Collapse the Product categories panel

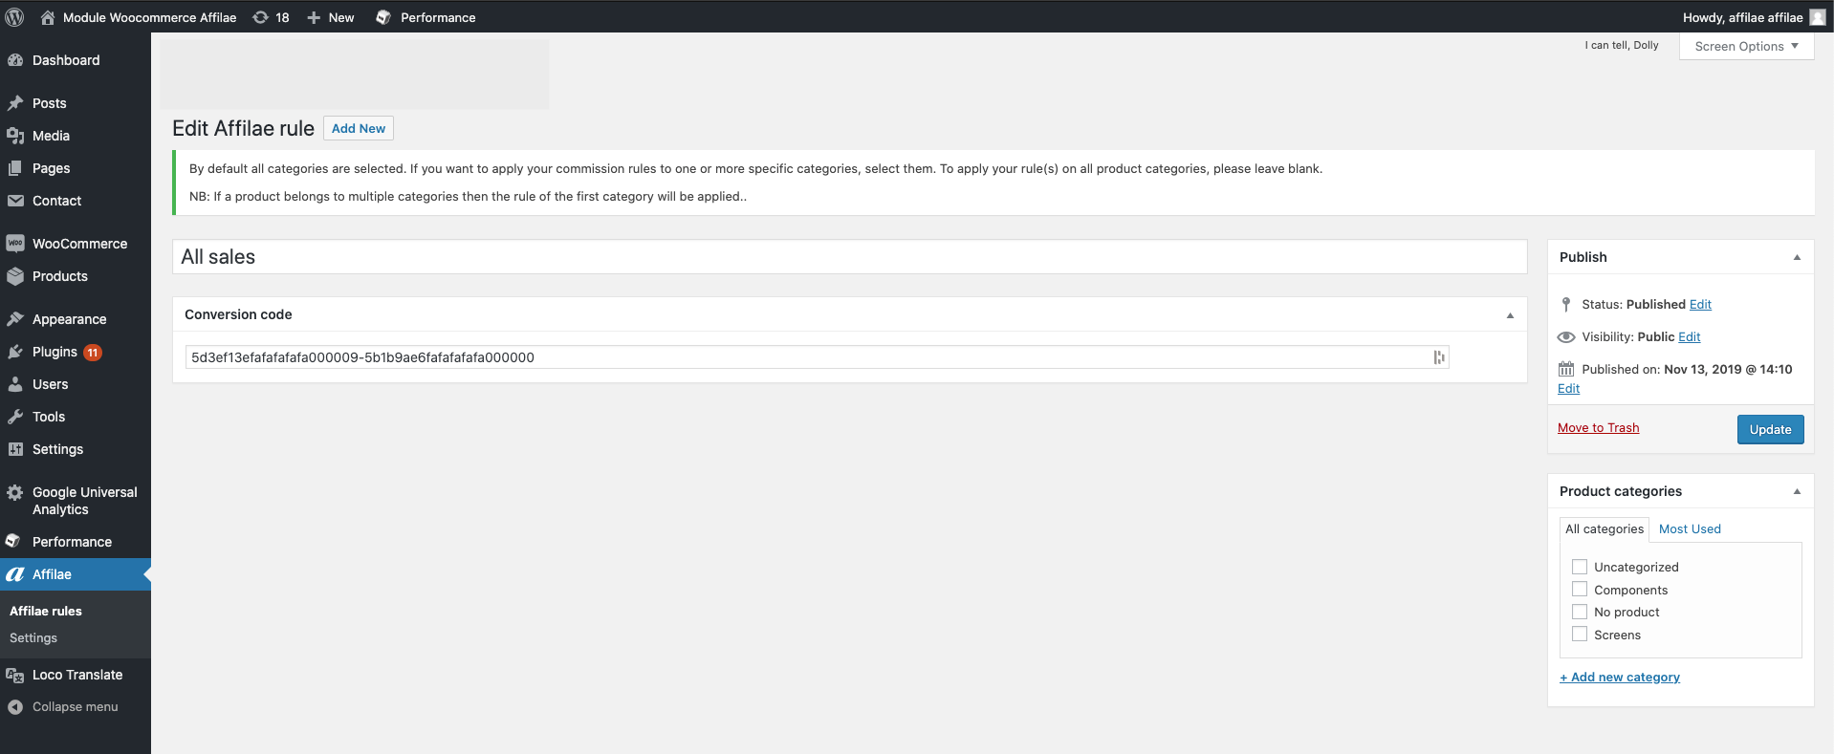[x=1797, y=491]
